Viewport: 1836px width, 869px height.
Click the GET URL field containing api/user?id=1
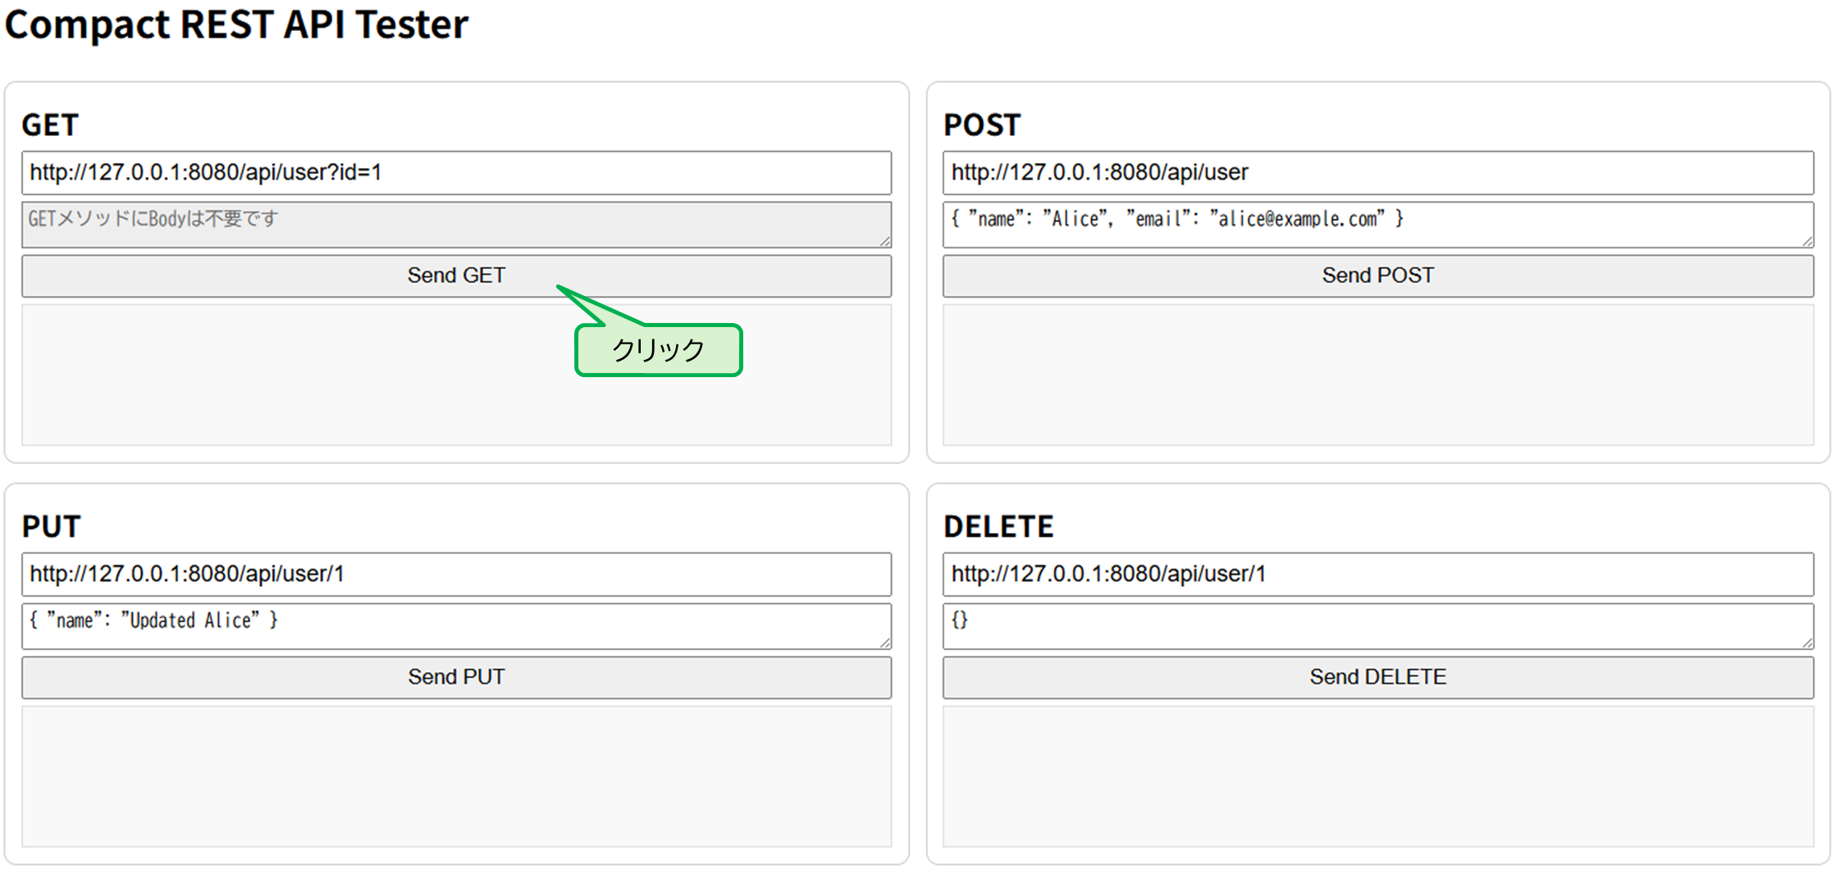point(456,173)
